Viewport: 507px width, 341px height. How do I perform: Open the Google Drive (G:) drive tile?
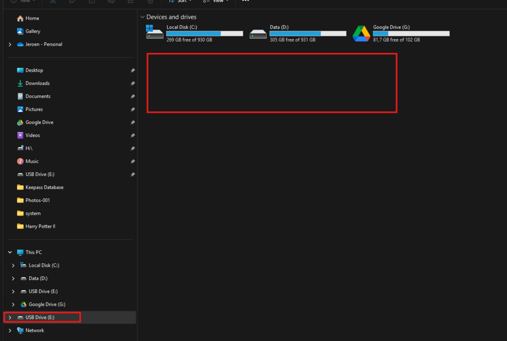tap(401, 33)
